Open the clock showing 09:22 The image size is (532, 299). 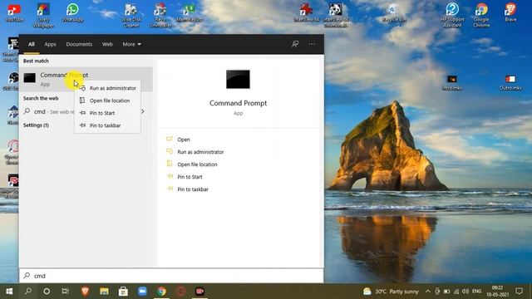tap(497, 292)
